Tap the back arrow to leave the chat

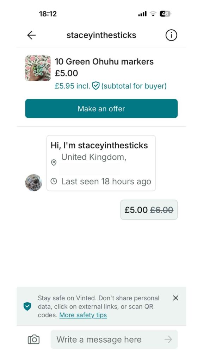tap(31, 35)
